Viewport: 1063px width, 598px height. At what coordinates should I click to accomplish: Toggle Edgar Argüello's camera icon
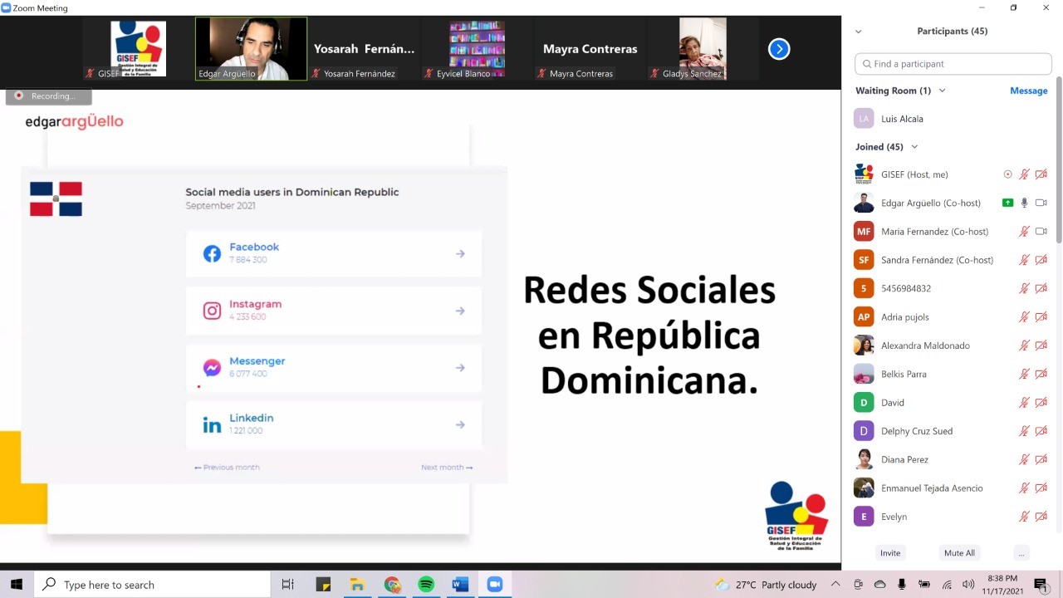[x=1041, y=203]
